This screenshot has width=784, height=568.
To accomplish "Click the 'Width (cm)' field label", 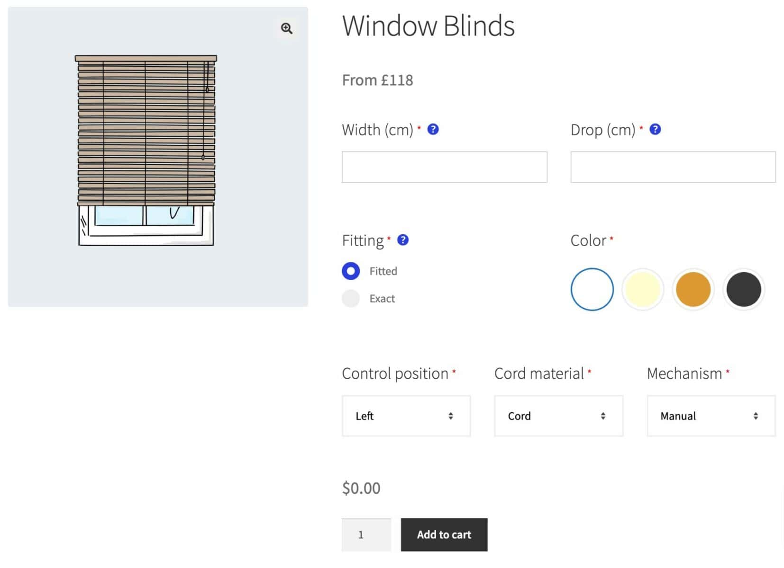I will (x=378, y=130).
